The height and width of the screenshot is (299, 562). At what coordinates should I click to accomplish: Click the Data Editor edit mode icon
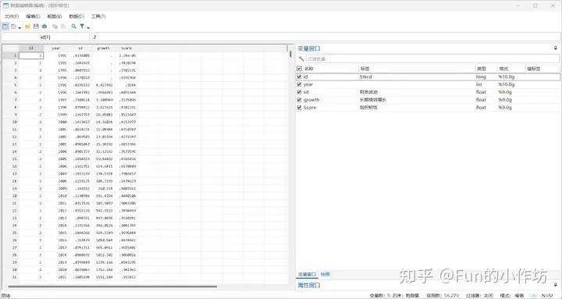point(5,27)
